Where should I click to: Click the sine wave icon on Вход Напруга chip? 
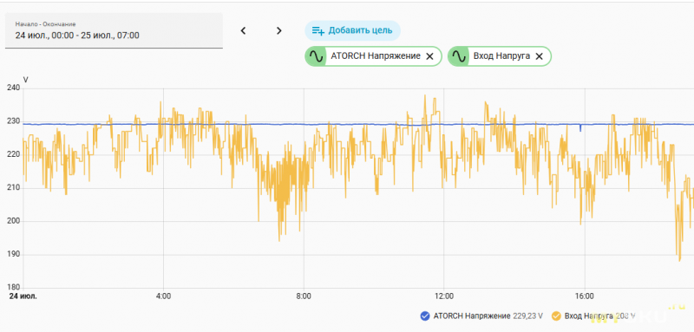click(x=459, y=56)
